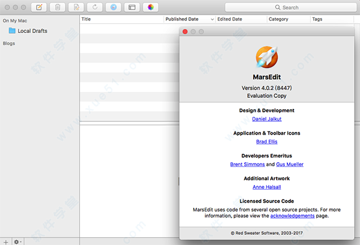Sort by Edited Date column header
360x245 pixels.
coord(241,19)
